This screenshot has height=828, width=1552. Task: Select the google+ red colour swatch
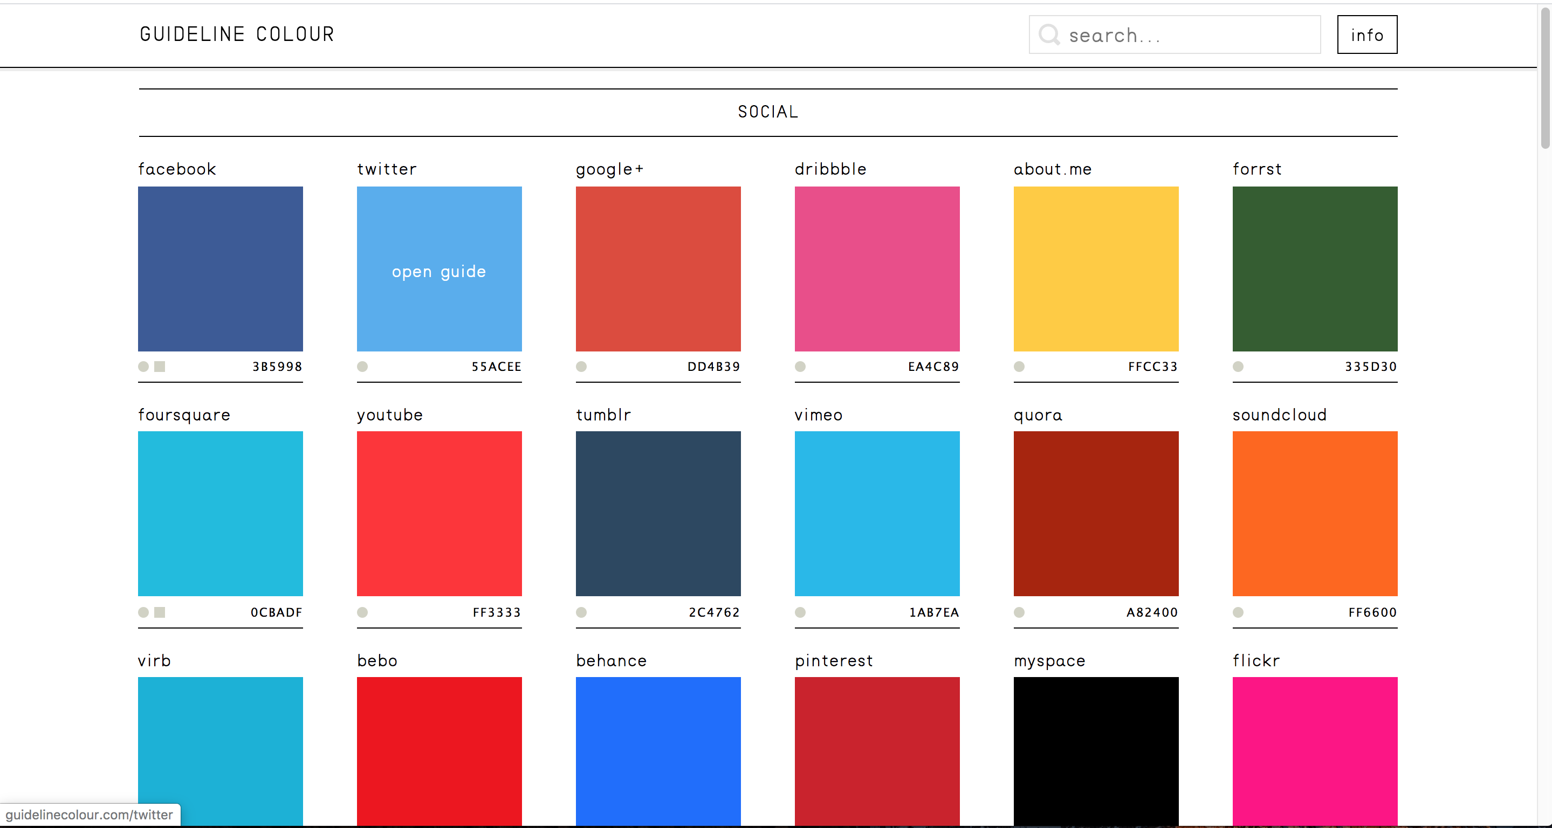[658, 268]
